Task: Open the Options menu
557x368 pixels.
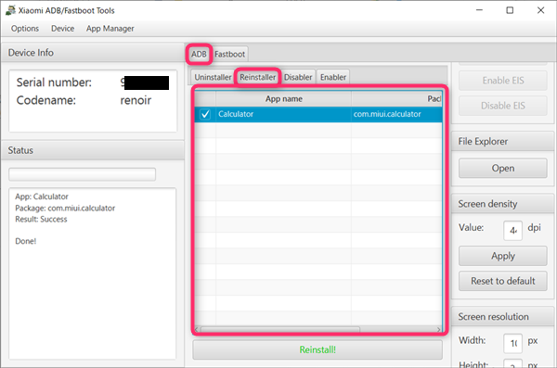Action: pos(25,29)
